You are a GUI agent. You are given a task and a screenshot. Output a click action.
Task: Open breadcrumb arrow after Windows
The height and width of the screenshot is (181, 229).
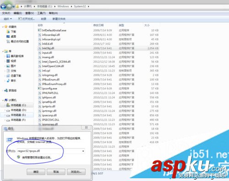[x=71, y=6]
